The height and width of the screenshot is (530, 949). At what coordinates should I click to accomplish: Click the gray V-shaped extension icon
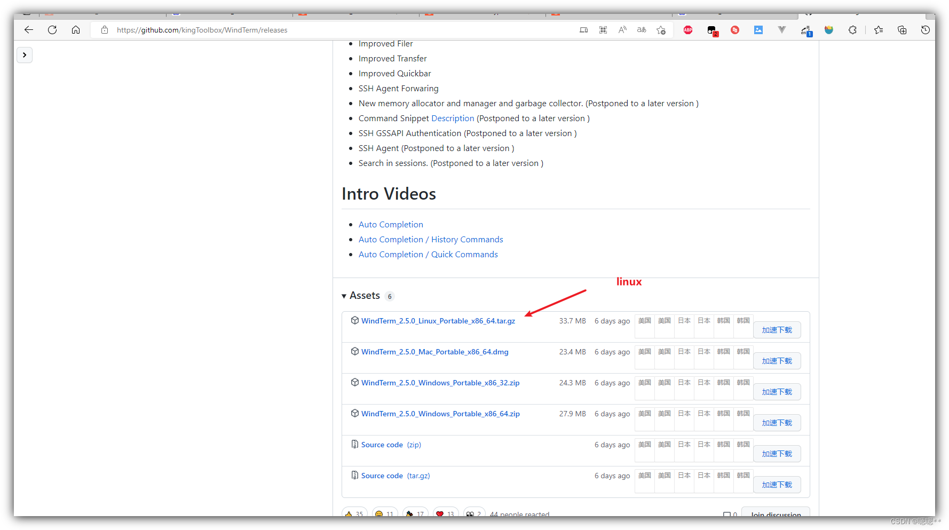click(782, 30)
